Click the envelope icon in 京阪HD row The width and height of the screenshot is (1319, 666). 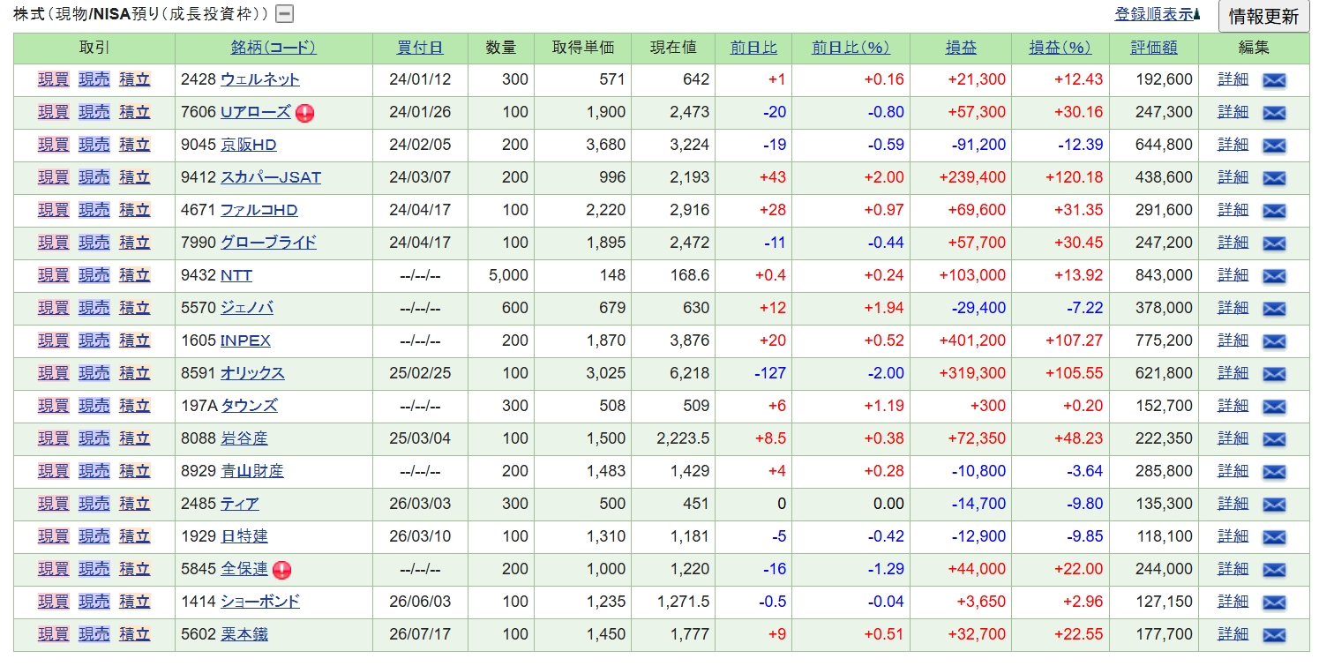coord(1274,146)
